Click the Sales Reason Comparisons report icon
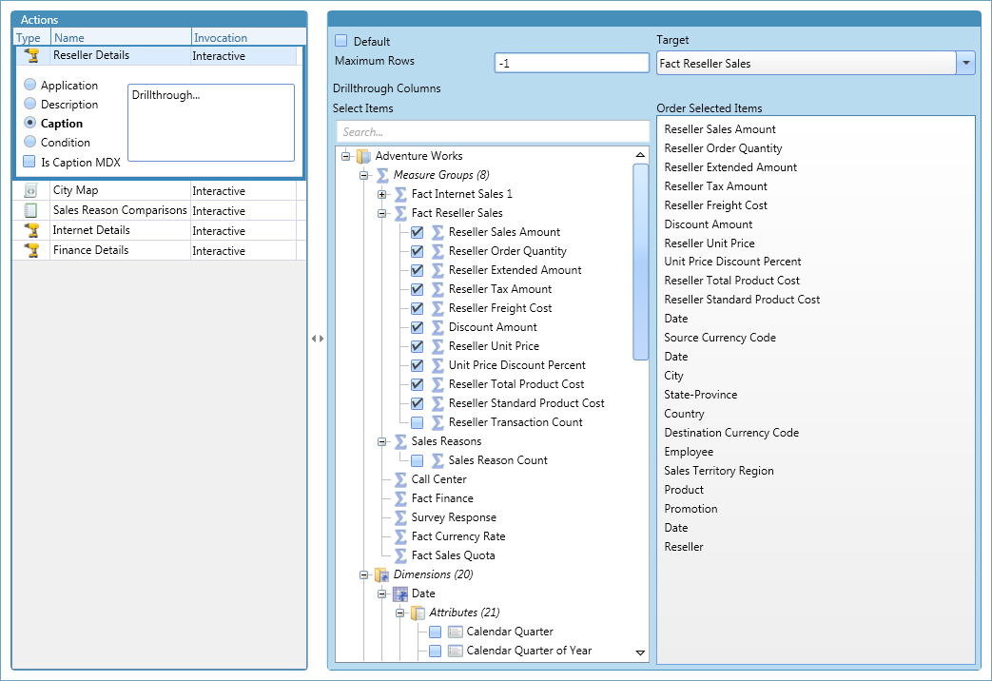Screen dimensions: 992x681 (x=31, y=210)
